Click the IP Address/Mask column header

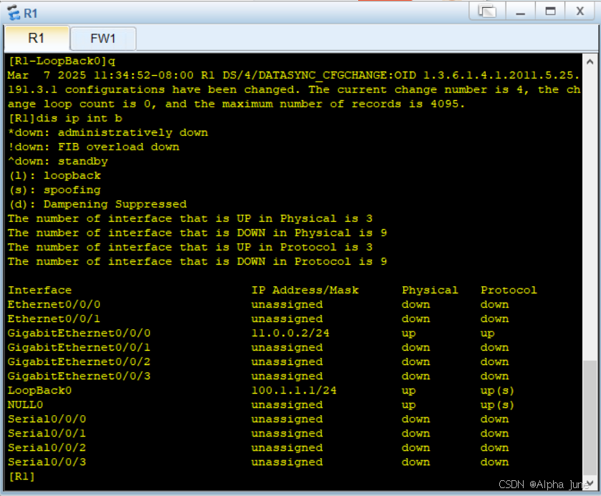point(304,290)
